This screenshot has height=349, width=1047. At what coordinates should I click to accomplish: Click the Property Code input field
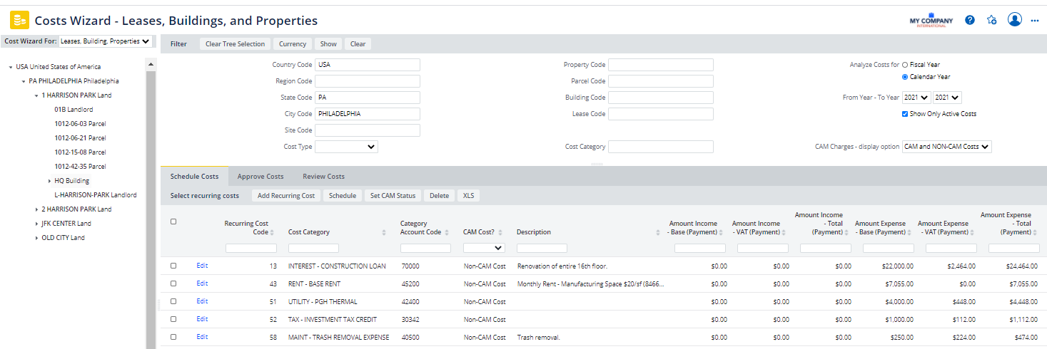(x=660, y=65)
